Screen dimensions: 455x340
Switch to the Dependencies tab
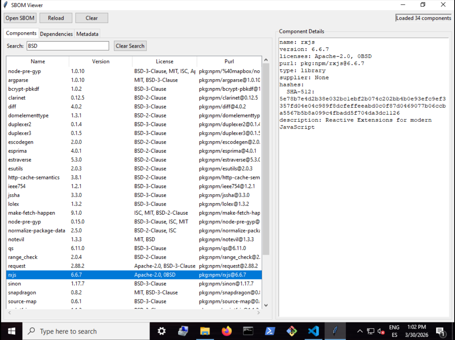pyautogui.click(x=56, y=33)
